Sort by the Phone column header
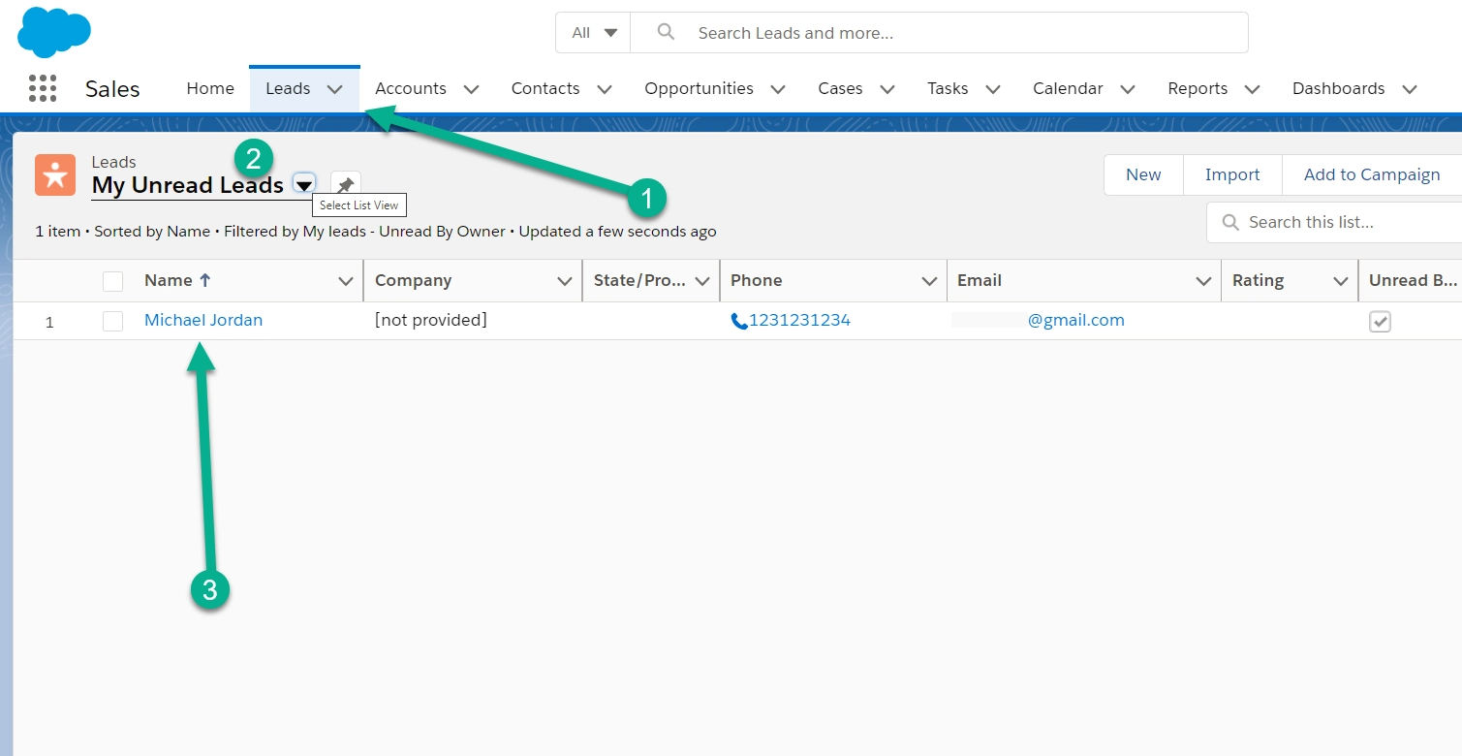 756,280
